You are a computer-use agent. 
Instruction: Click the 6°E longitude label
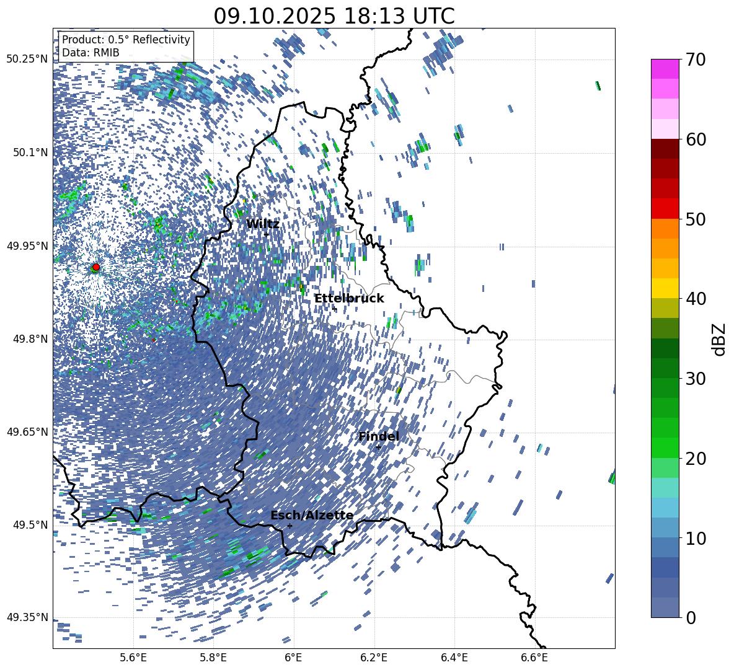(x=293, y=658)
